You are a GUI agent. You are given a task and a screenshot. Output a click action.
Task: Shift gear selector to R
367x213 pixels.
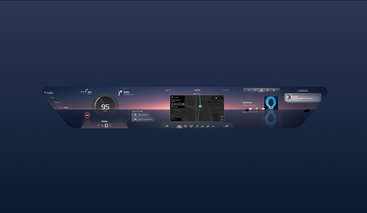pos(110,125)
